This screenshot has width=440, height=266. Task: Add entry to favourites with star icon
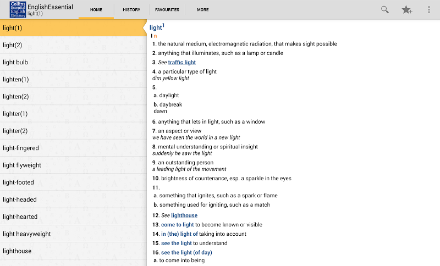point(406,9)
